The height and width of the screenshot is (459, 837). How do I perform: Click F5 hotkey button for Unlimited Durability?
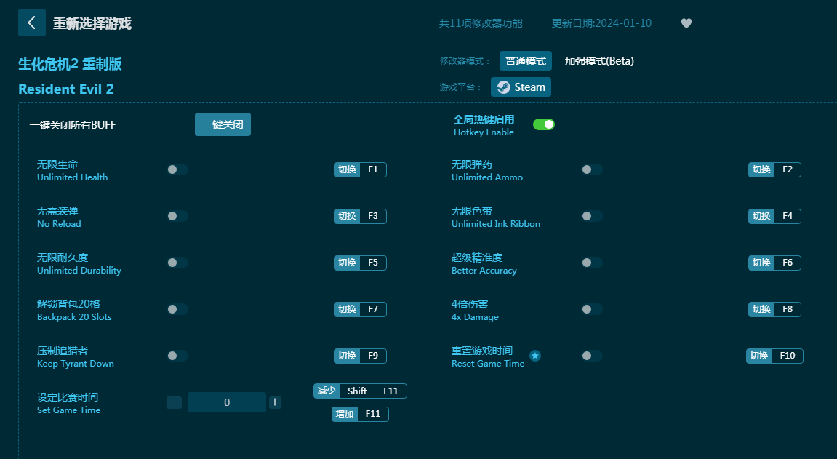pyautogui.click(x=360, y=263)
